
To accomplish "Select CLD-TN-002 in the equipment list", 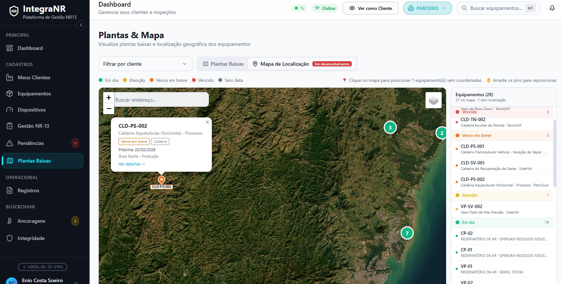I will (x=502, y=122).
